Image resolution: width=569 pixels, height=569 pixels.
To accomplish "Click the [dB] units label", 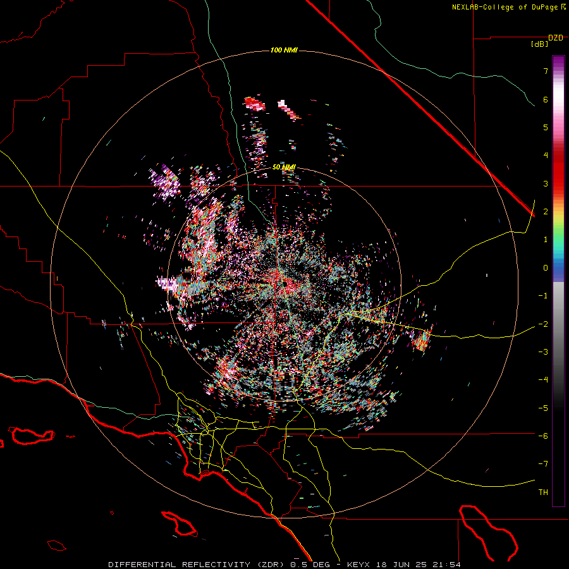I will pyautogui.click(x=539, y=44).
